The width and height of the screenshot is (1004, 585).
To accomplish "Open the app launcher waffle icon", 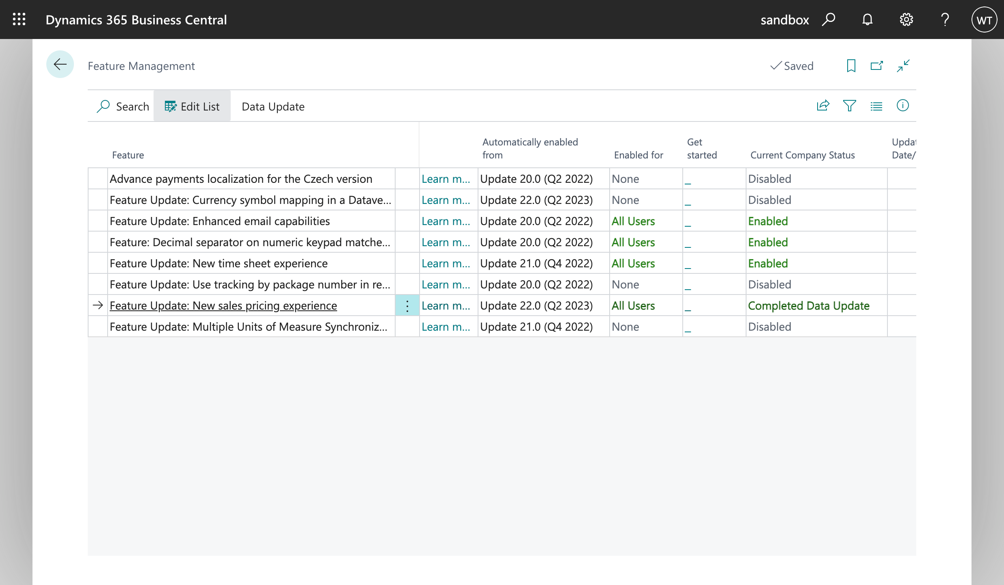I will (x=19, y=19).
